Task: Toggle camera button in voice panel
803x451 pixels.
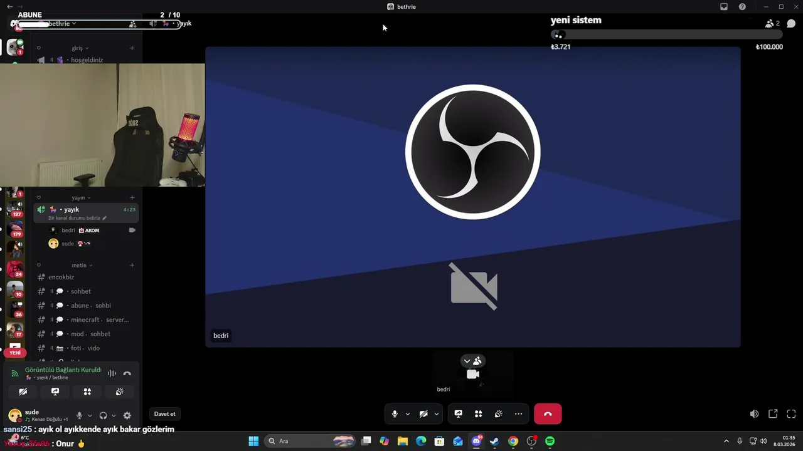Action: [23, 391]
